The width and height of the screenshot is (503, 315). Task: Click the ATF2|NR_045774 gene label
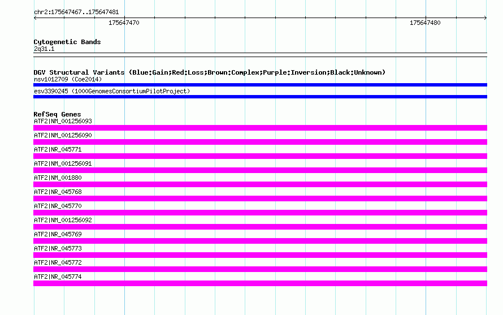coord(58,277)
